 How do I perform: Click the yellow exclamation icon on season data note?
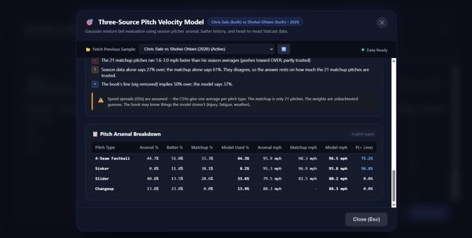pos(95,70)
